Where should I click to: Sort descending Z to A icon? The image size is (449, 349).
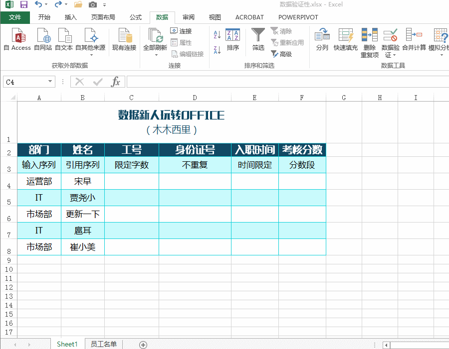[x=217, y=50]
